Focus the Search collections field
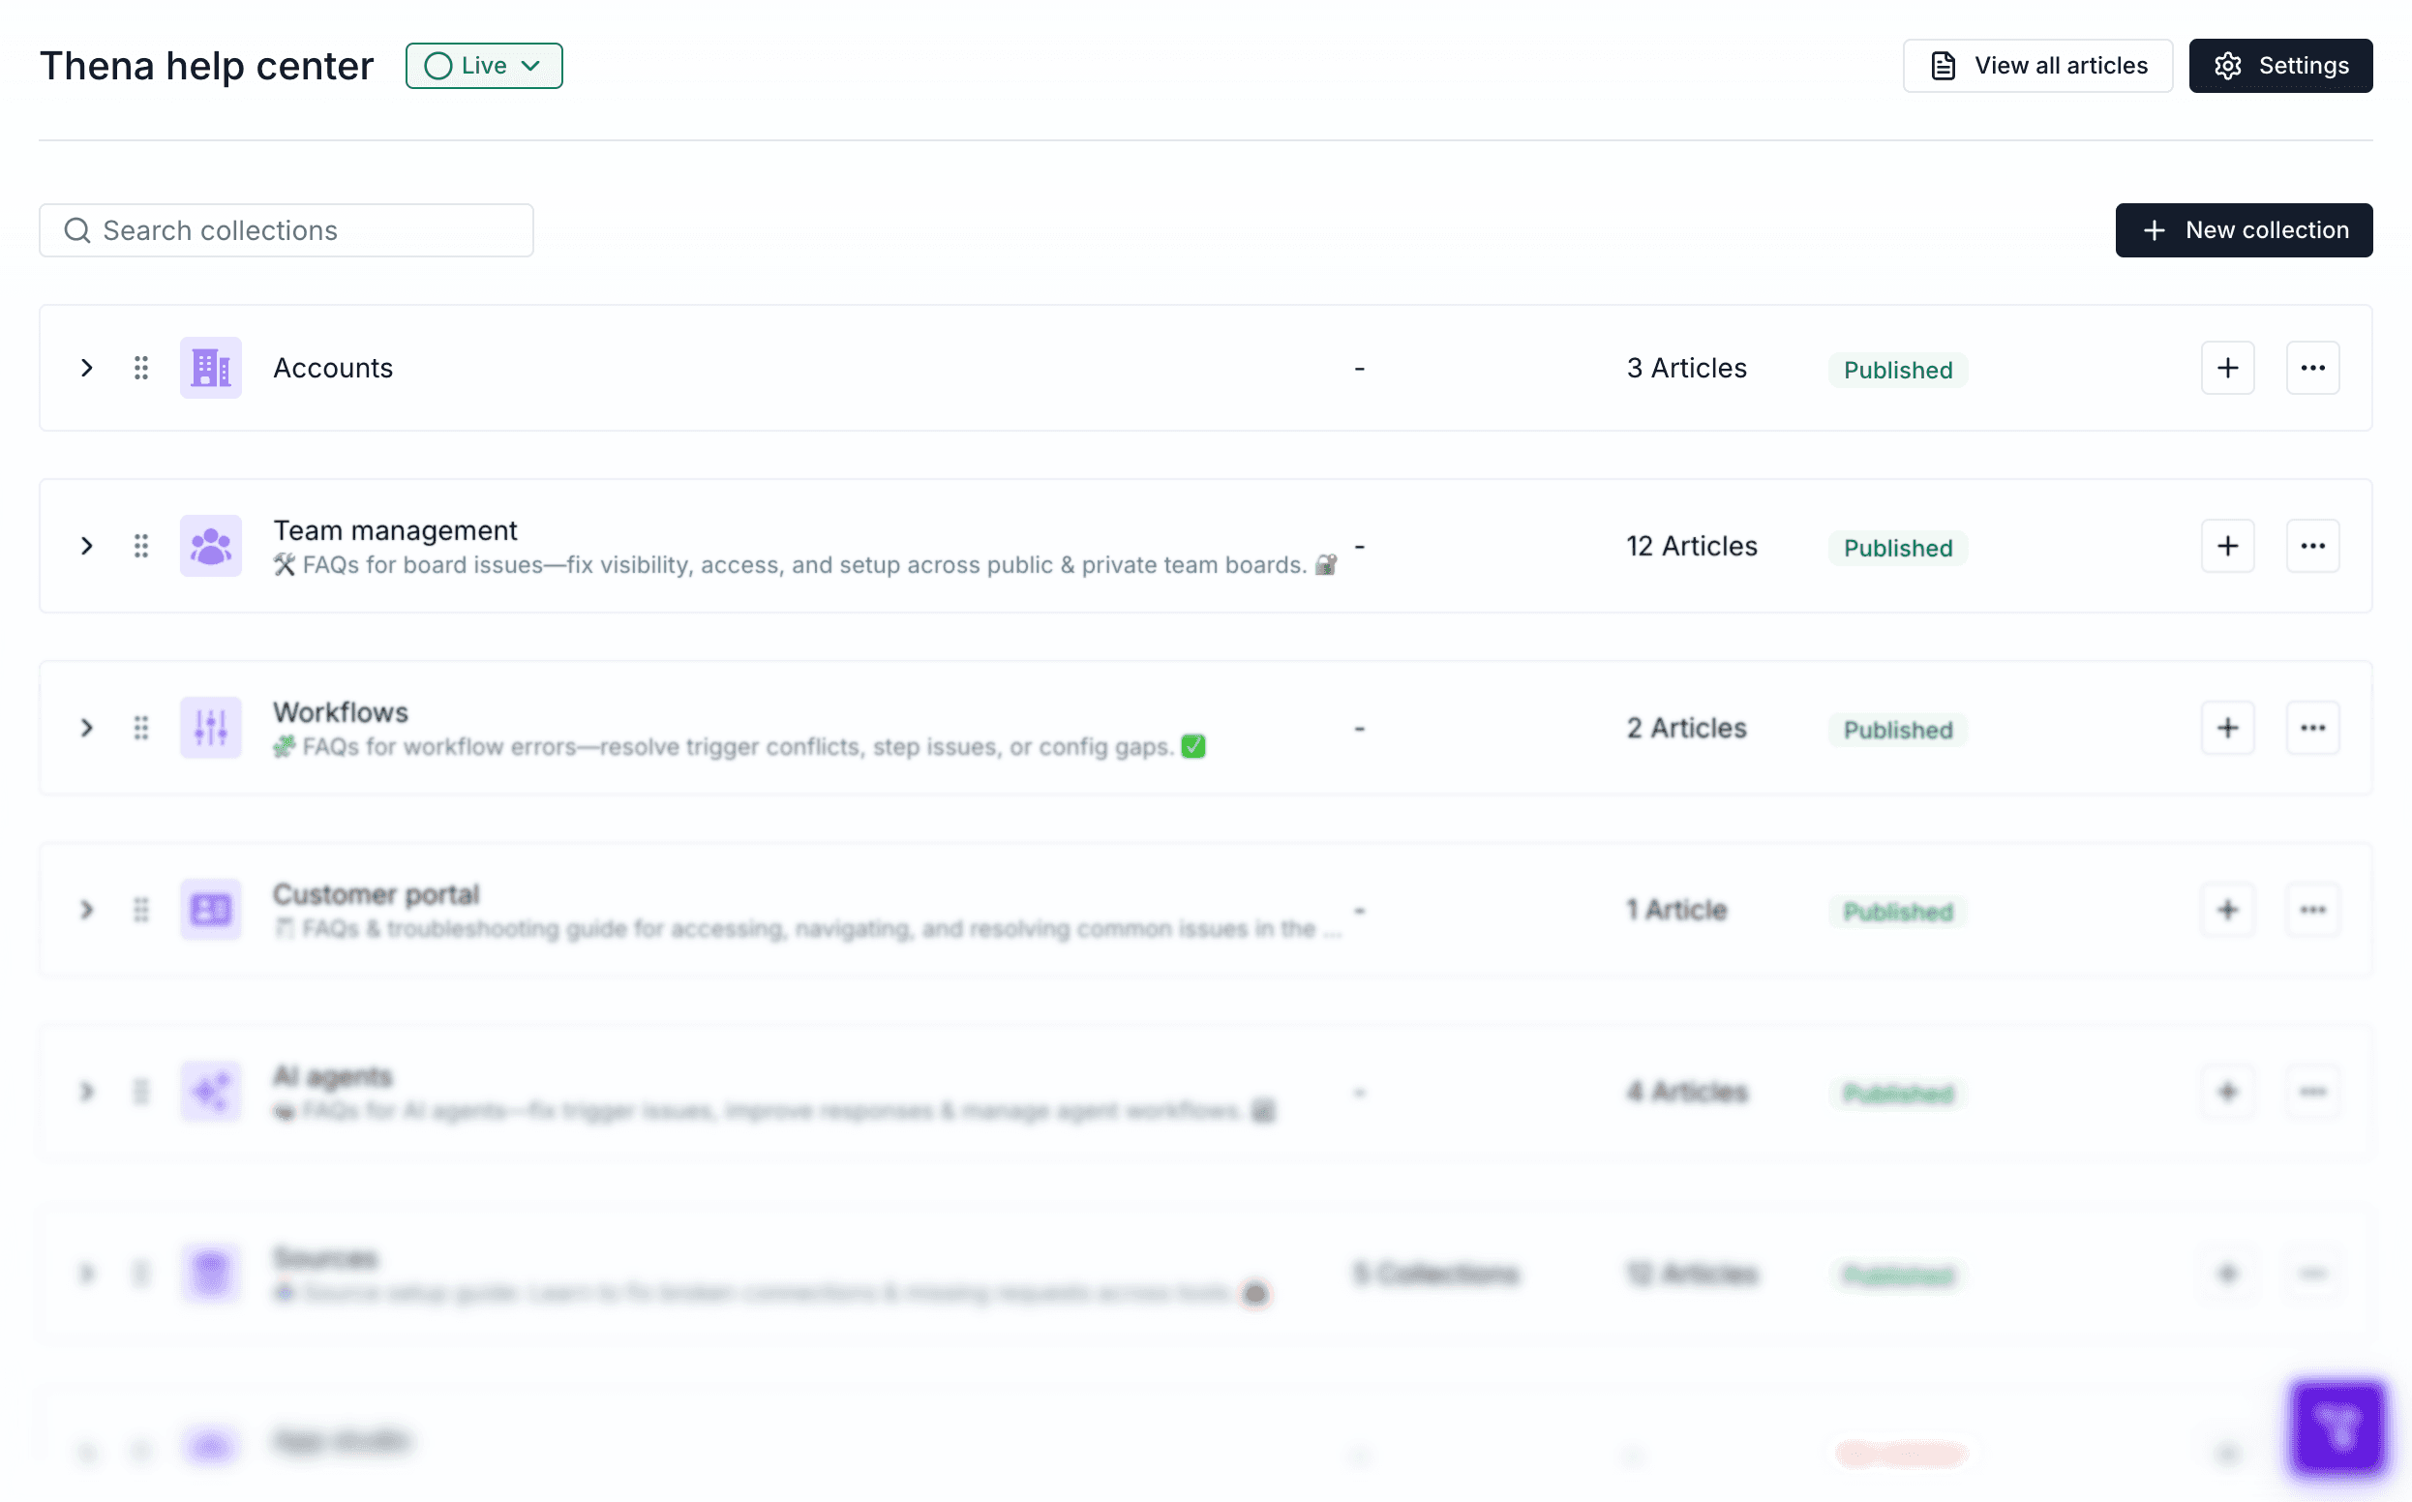Image resolution: width=2412 pixels, height=1502 pixels. pos(286,230)
